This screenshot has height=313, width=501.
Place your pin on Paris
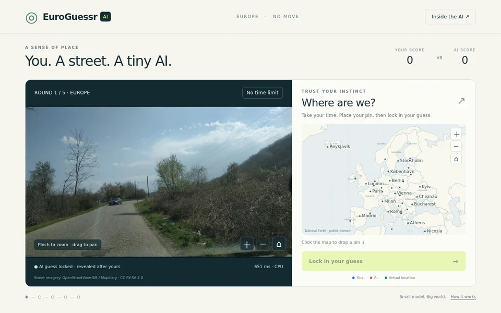coord(371,191)
